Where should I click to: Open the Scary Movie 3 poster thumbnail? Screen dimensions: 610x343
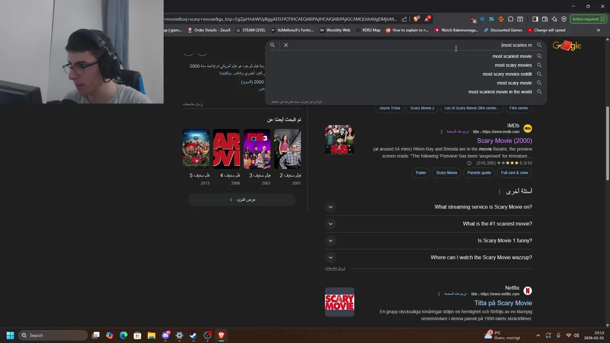(x=257, y=149)
